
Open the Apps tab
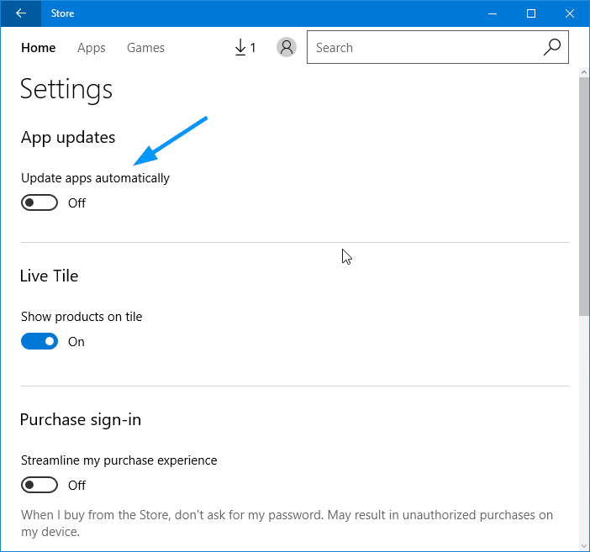92,48
